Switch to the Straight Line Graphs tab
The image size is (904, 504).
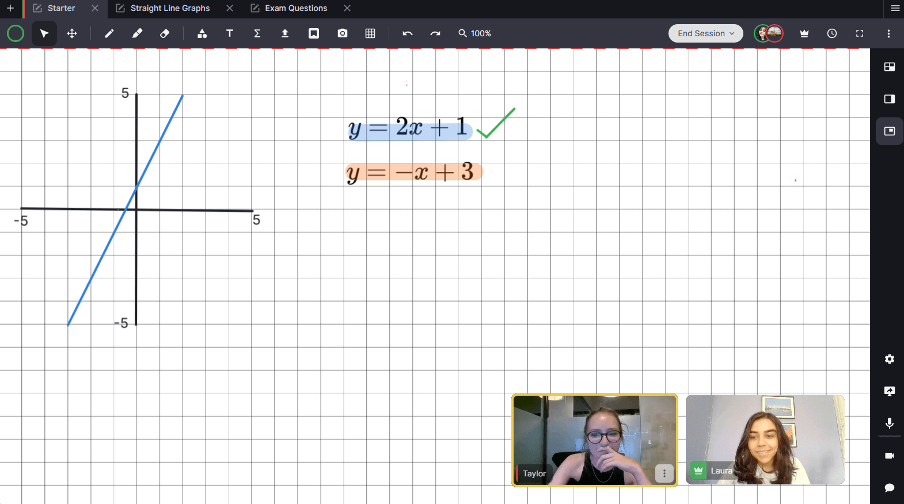point(170,8)
